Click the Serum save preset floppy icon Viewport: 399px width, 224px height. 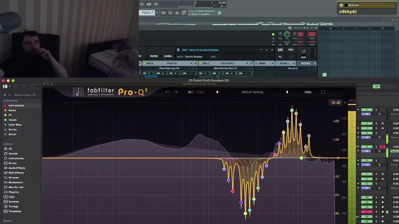point(178,50)
